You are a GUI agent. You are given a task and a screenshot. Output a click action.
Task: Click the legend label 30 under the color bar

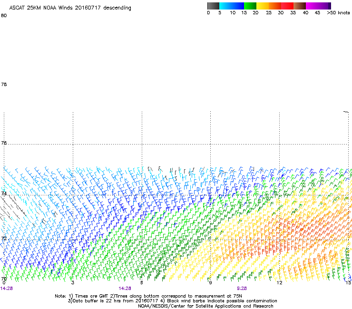pyautogui.click(x=281, y=13)
